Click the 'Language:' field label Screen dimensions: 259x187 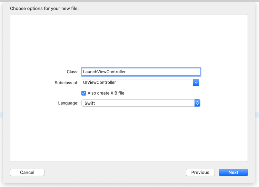(x=68, y=103)
